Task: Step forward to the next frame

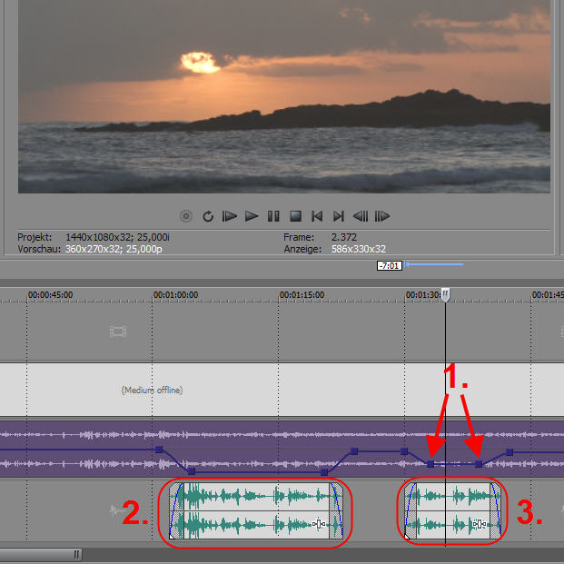Action: pyautogui.click(x=382, y=216)
